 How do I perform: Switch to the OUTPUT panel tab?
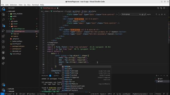pyautogui.click(x=56, y=76)
